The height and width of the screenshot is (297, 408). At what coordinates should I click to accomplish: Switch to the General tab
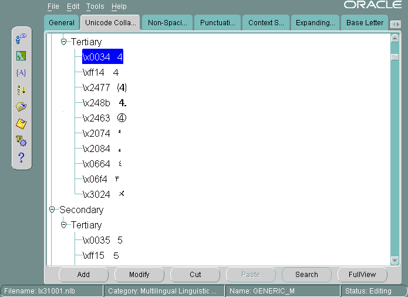[62, 23]
